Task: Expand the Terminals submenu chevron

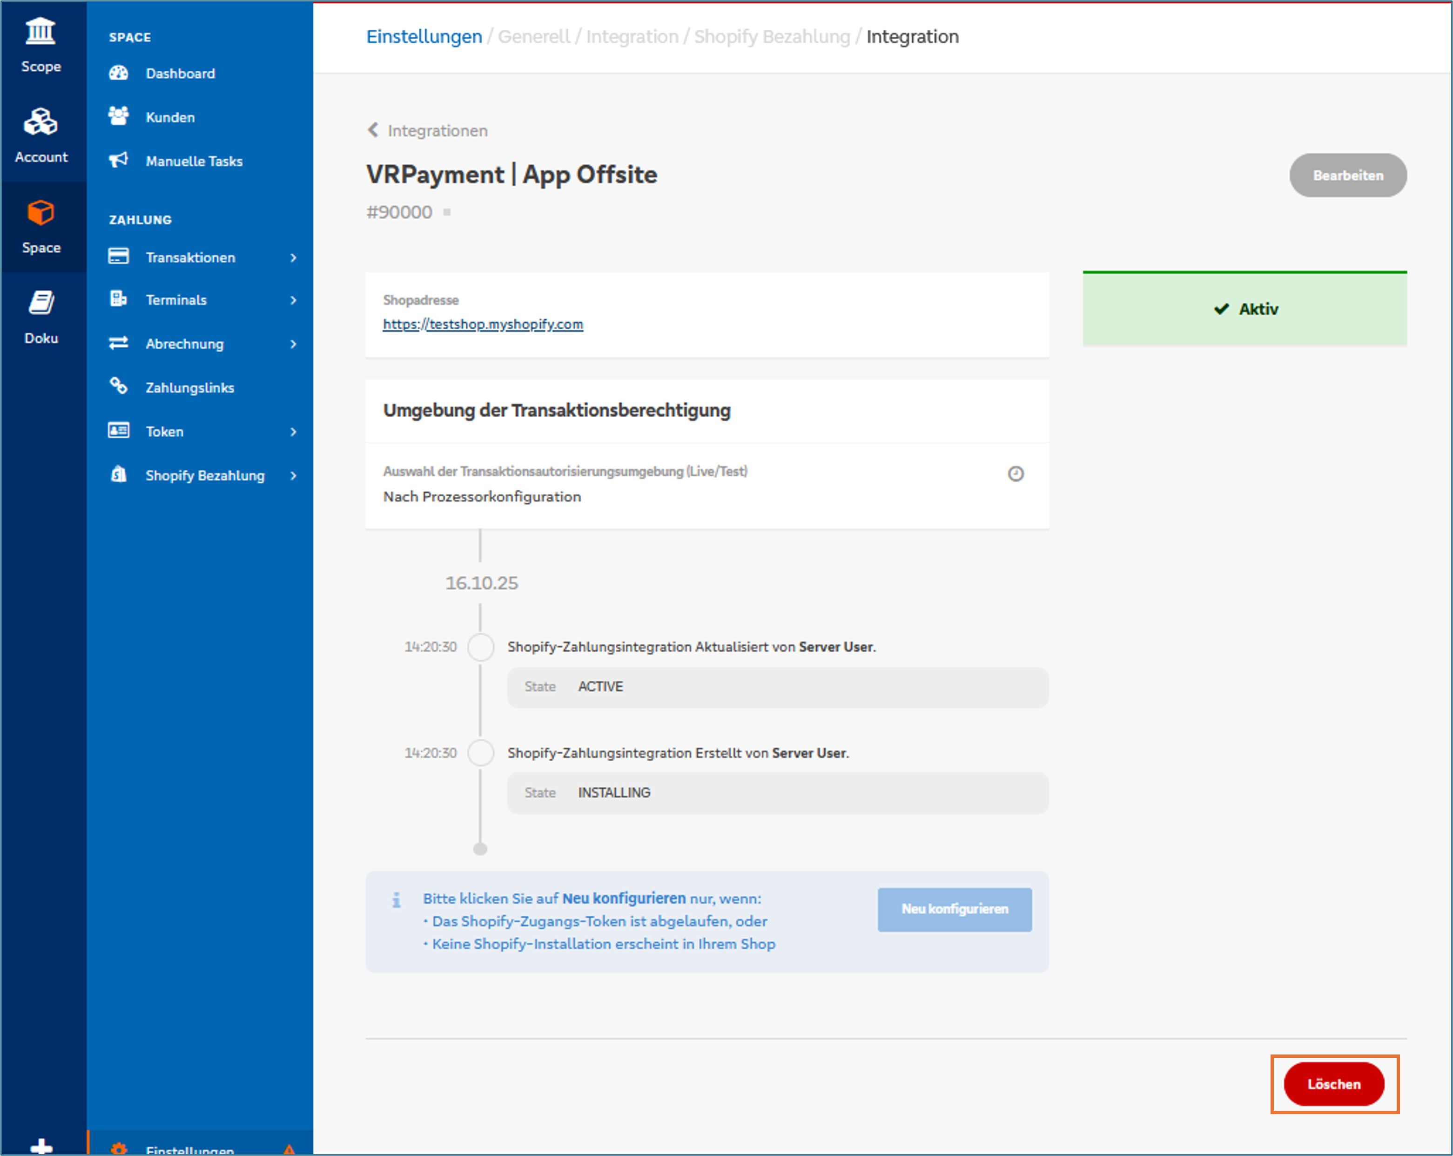Action: [293, 300]
